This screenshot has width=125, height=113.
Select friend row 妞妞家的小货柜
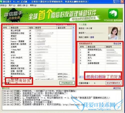pyautogui.click(x=37, y=33)
